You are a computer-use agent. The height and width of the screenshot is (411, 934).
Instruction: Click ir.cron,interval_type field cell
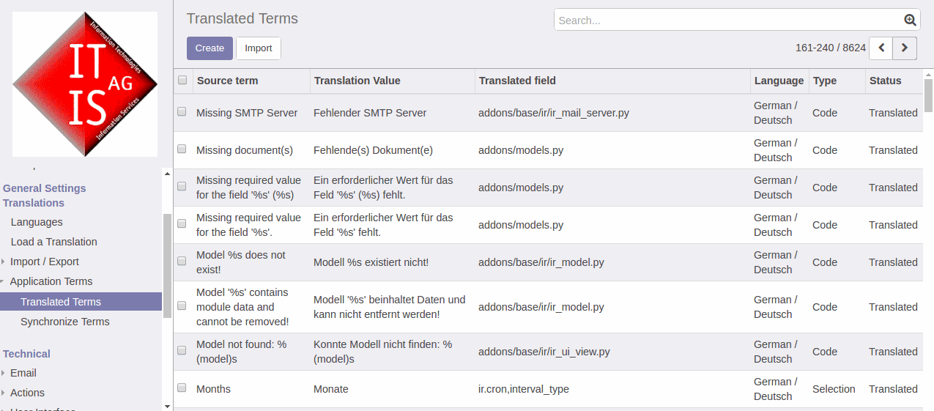(524, 389)
